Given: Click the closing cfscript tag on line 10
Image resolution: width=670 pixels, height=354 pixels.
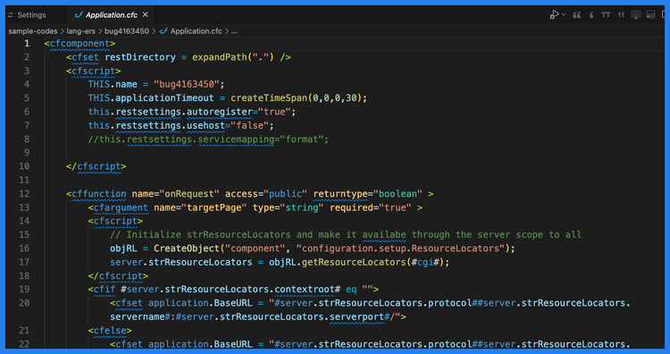Looking at the screenshot, I should pos(96,166).
